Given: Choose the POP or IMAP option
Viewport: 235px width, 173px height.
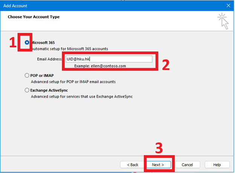Looking at the screenshot, I should pyautogui.click(x=27, y=76).
